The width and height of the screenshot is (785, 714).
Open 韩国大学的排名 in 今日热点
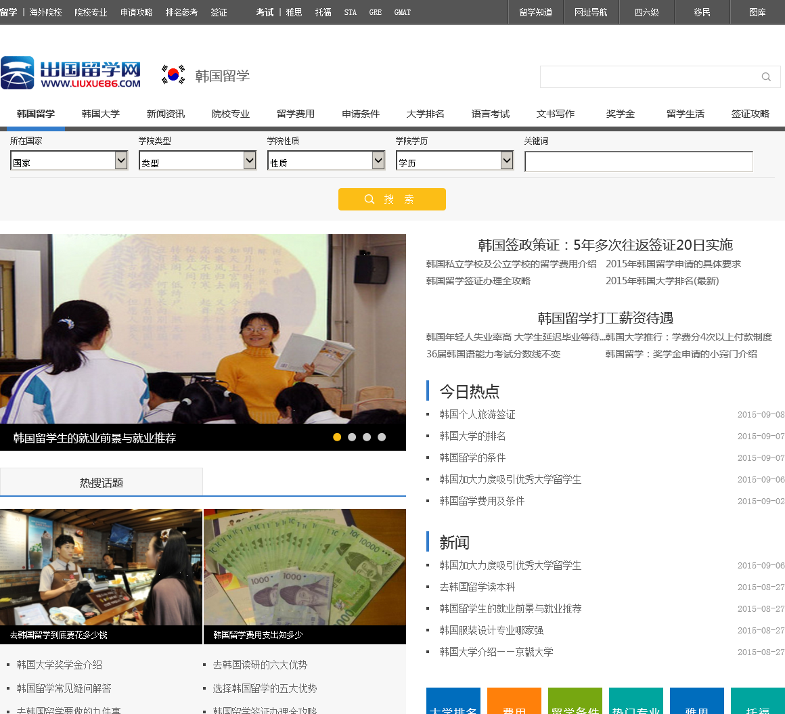pos(472,436)
